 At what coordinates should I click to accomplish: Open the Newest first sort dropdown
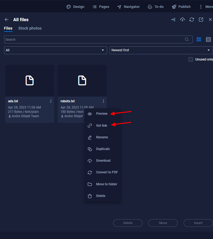pos(161,50)
